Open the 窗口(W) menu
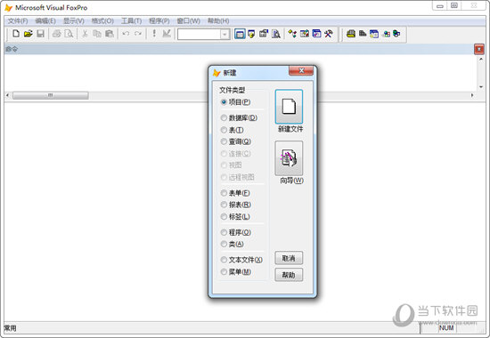The height and width of the screenshot is (338, 490). point(189,21)
